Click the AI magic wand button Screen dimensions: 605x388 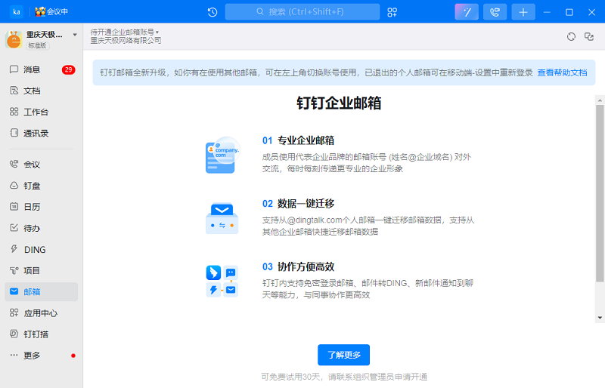[x=467, y=12]
